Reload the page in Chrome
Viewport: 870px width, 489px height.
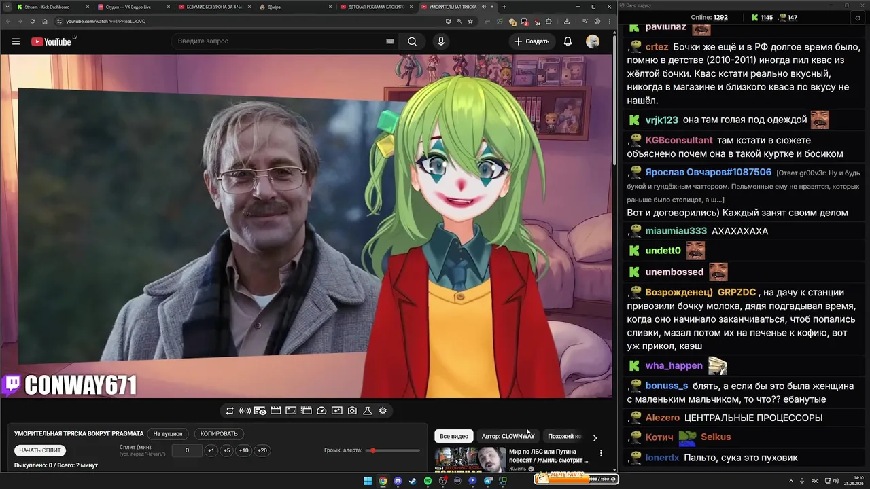click(33, 21)
